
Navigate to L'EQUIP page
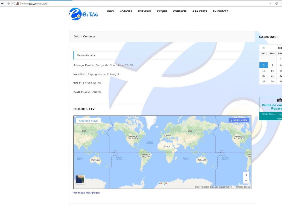click(x=162, y=11)
